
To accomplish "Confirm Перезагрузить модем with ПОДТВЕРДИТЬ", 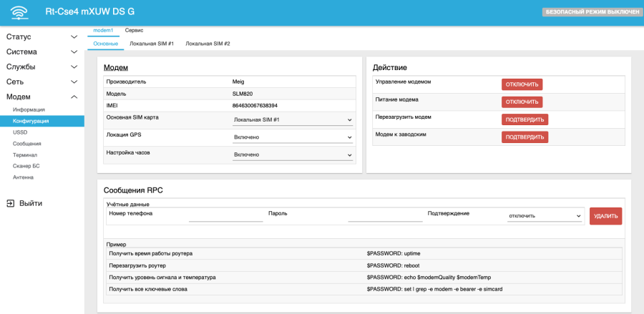I will pyautogui.click(x=525, y=119).
